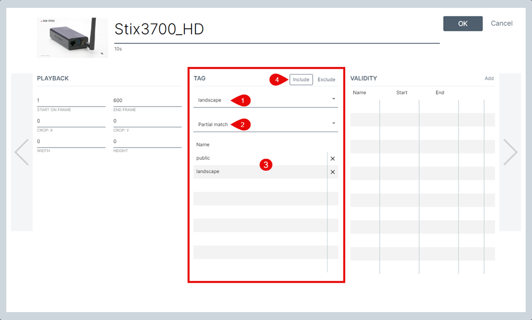The width and height of the screenshot is (532, 320).
Task: Edit the Start on Frame field
Action: point(71,101)
